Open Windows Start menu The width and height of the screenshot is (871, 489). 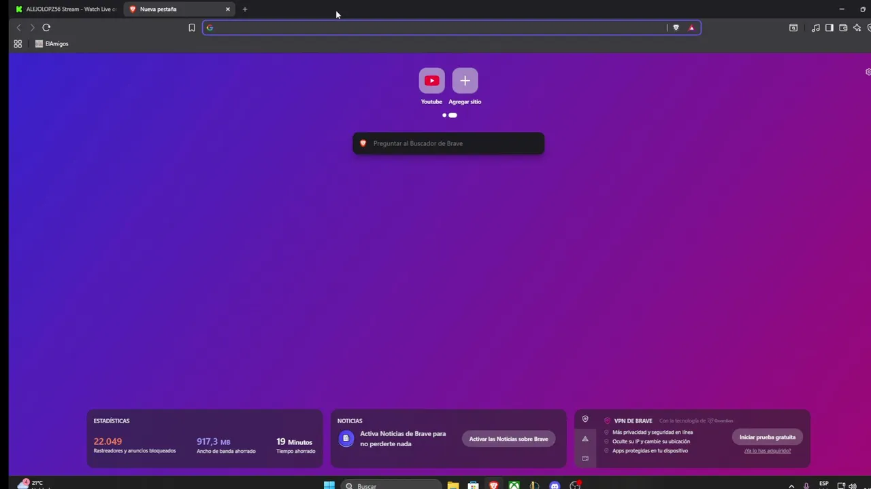(329, 485)
